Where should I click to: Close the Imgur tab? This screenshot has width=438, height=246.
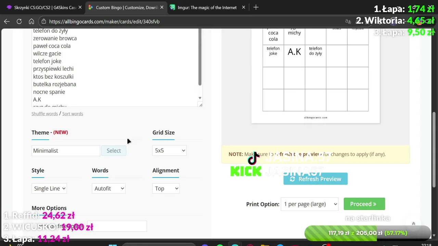(244, 8)
